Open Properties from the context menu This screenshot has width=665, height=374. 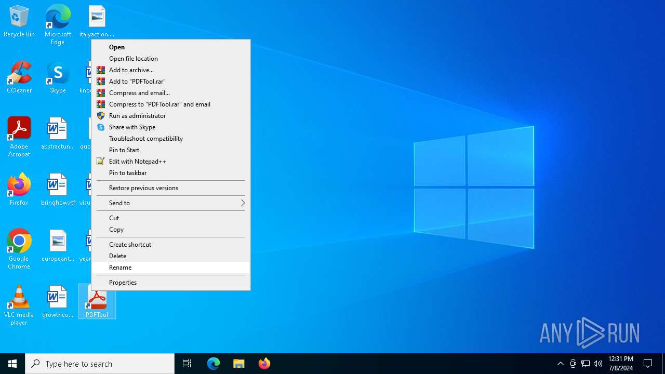coord(171,283)
